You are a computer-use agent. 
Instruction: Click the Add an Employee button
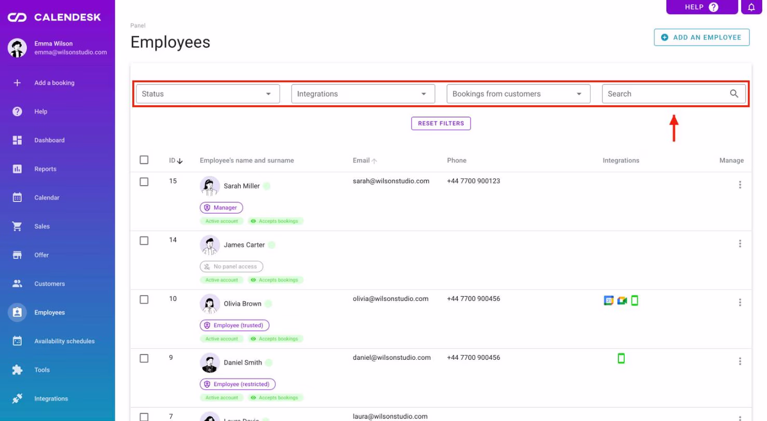[x=702, y=37]
